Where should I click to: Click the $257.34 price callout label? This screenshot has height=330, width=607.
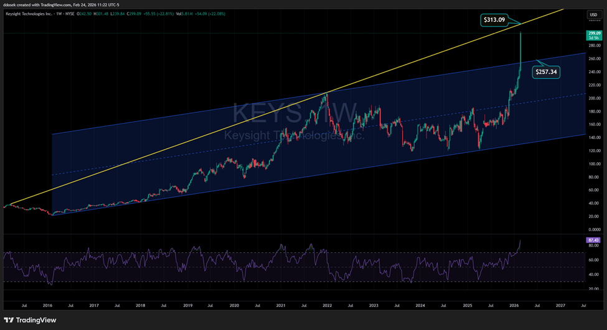547,72
